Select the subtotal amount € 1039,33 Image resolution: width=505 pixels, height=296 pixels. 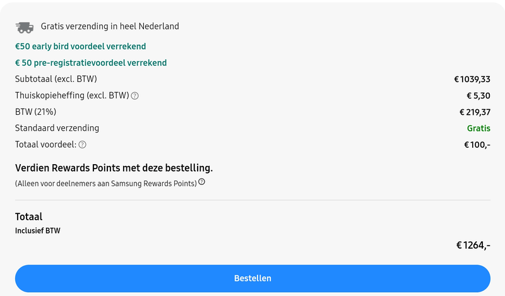tap(472, 80)
